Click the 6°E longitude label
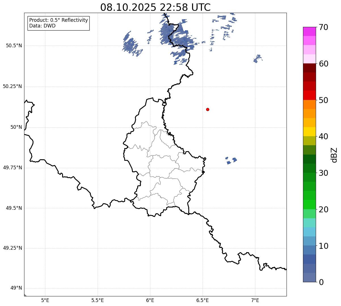 (150, 300)
